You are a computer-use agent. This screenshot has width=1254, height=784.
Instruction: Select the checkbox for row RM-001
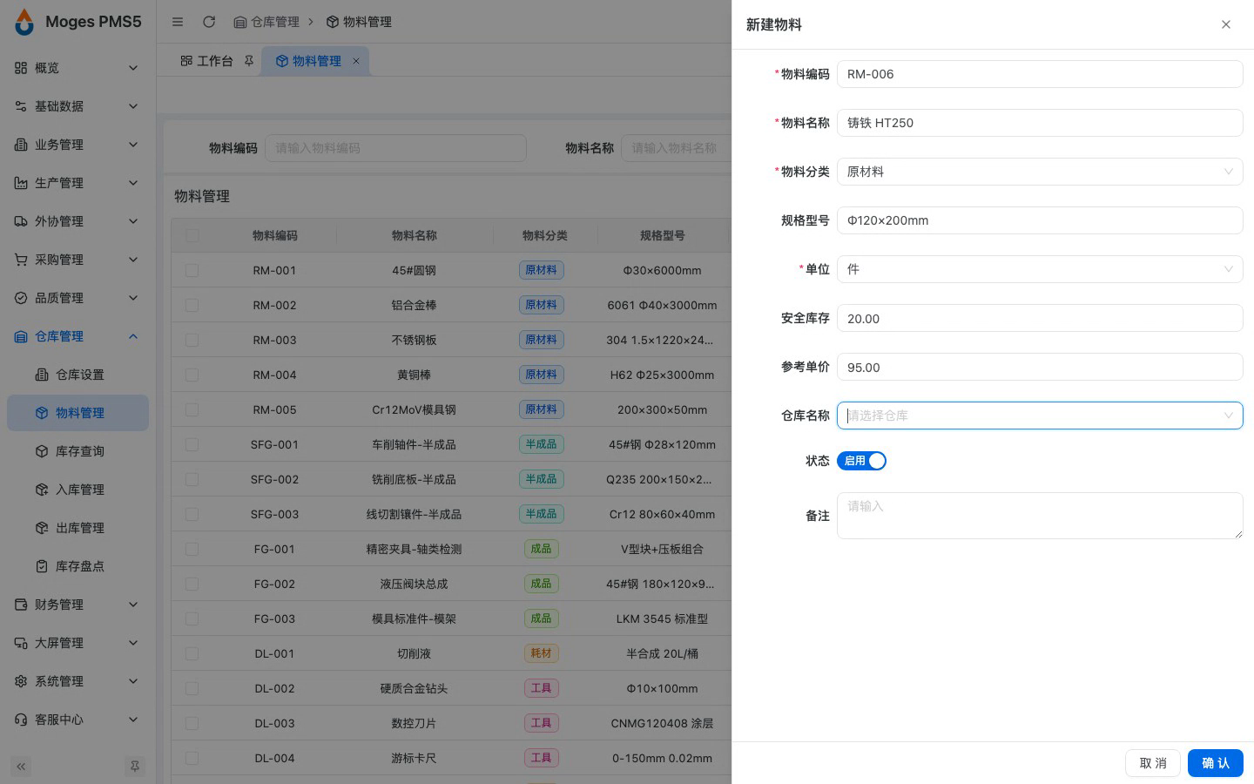(192, 270)
